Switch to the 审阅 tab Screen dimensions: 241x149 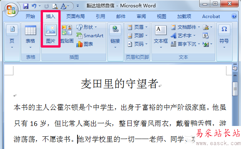click(141, 16)
